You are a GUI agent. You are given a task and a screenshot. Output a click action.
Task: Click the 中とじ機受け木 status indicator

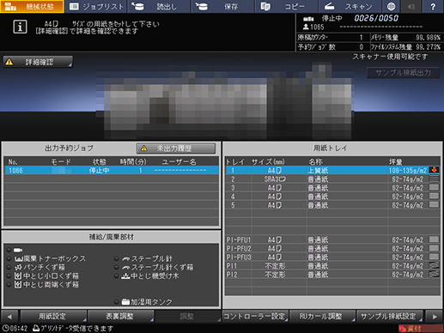click(116, 275)
